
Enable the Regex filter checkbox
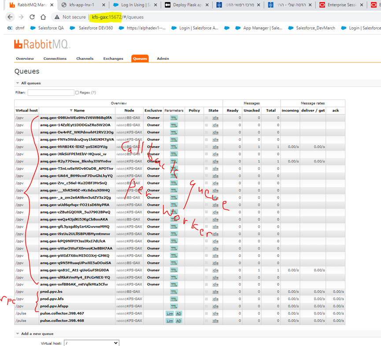tap(77, 92)
